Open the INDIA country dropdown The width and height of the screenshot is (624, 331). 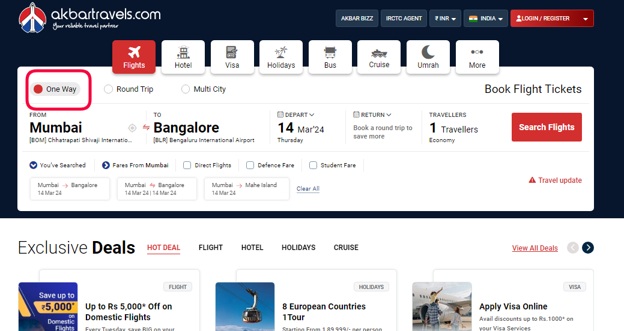point(485,18)
